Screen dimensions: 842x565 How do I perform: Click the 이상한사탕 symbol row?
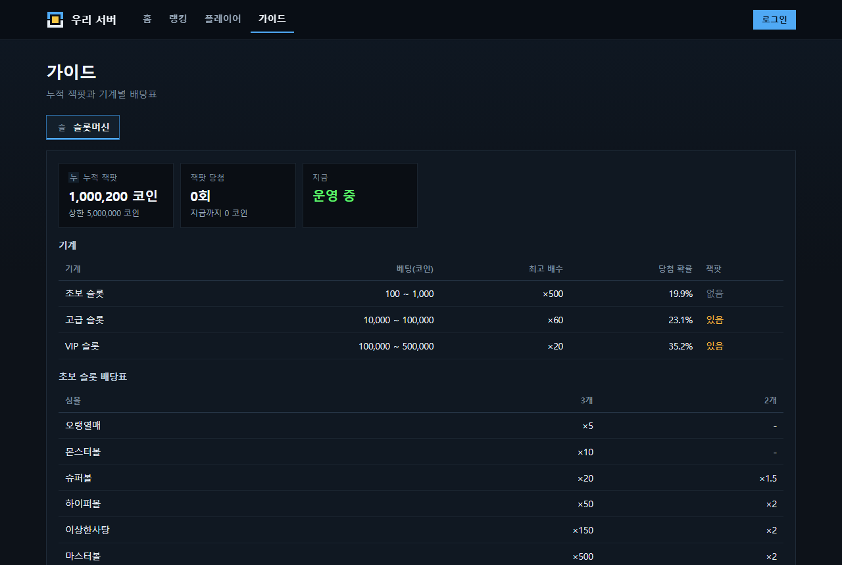(421, 530)
